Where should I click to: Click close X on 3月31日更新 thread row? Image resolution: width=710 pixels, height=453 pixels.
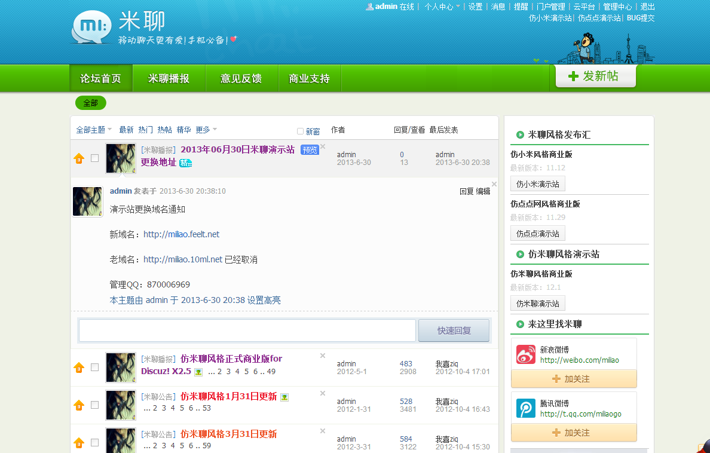coord(323,431)
